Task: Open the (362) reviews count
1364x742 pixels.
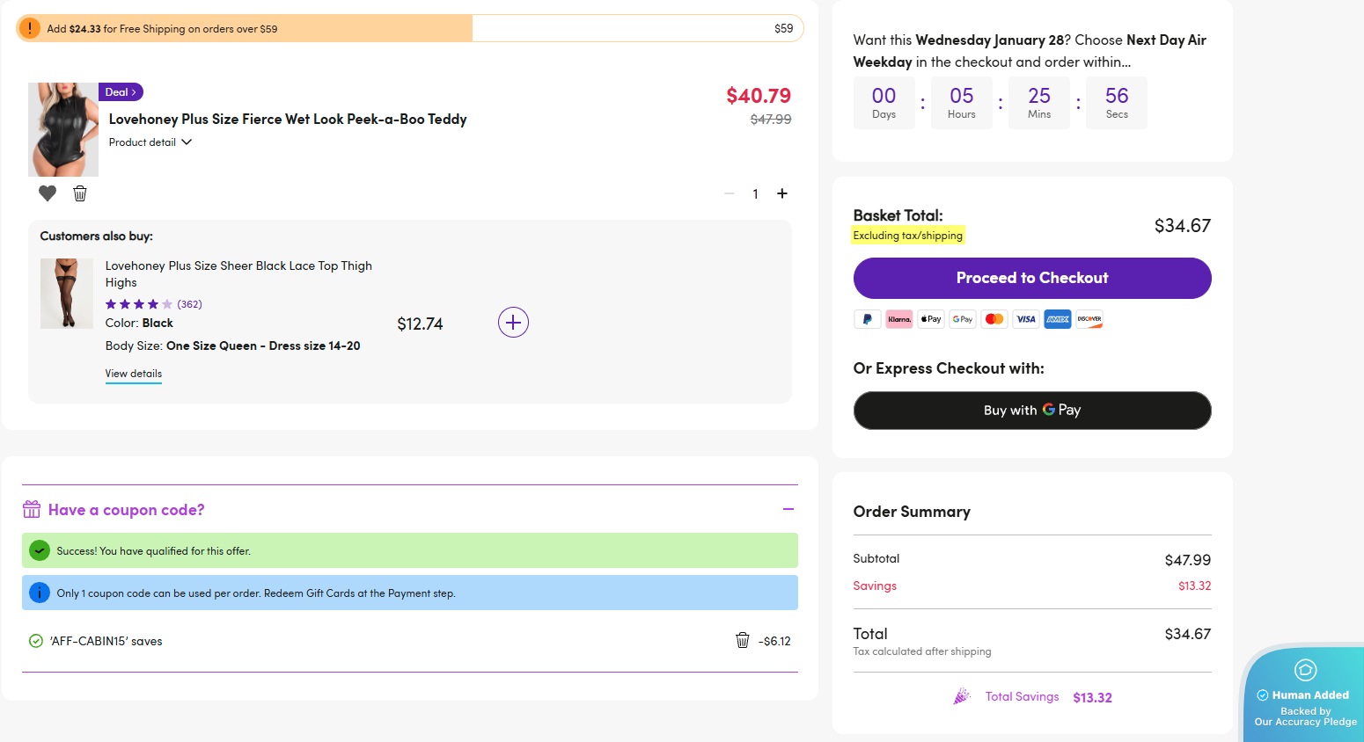Action: point(189,304)
